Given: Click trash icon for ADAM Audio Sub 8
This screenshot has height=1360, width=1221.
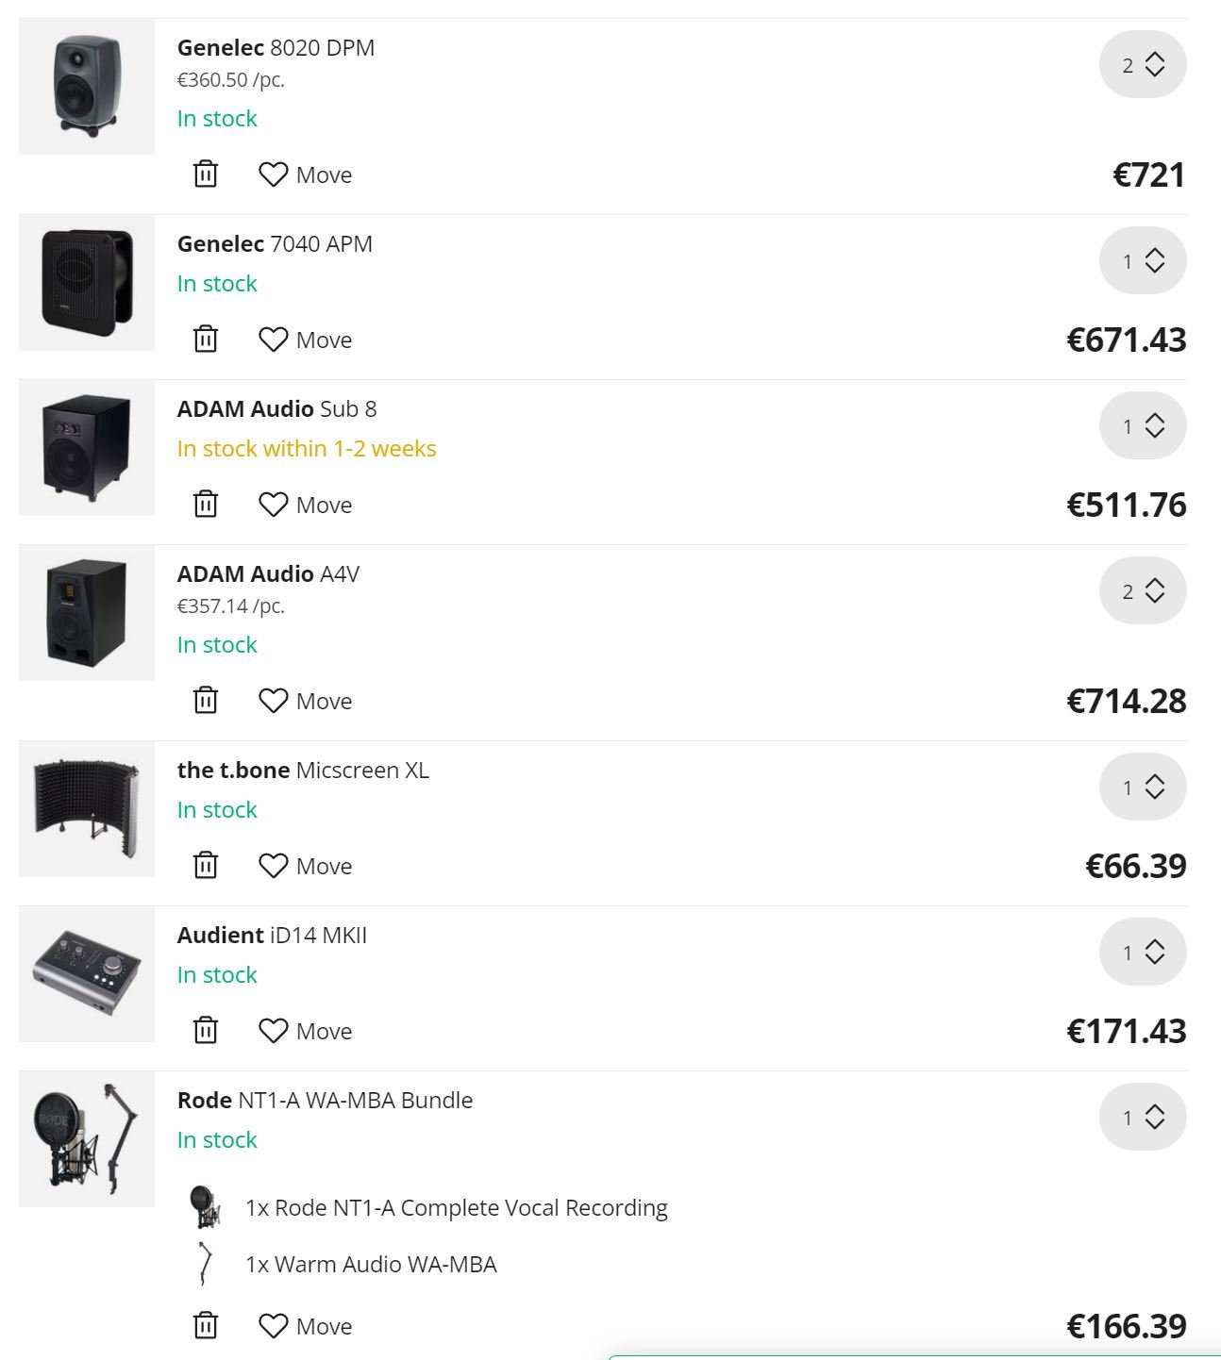Looking at the screenshot, I should tap(205, 505).
